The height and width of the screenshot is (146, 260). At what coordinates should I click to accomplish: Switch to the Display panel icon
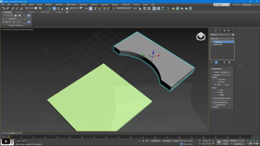pyautogui.click(x=229, y=30)
